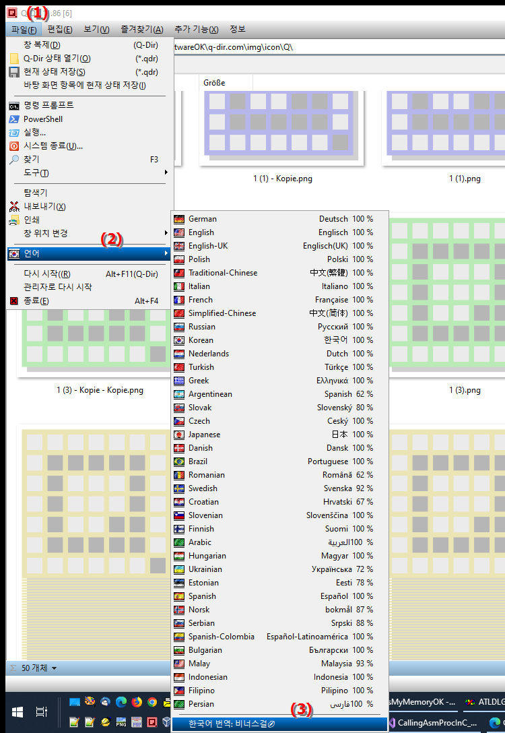Expand the 창 위치 변경 submenu
505x733 pixels.
coord(90,233)
